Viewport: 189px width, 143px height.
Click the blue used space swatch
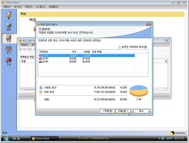41,88
